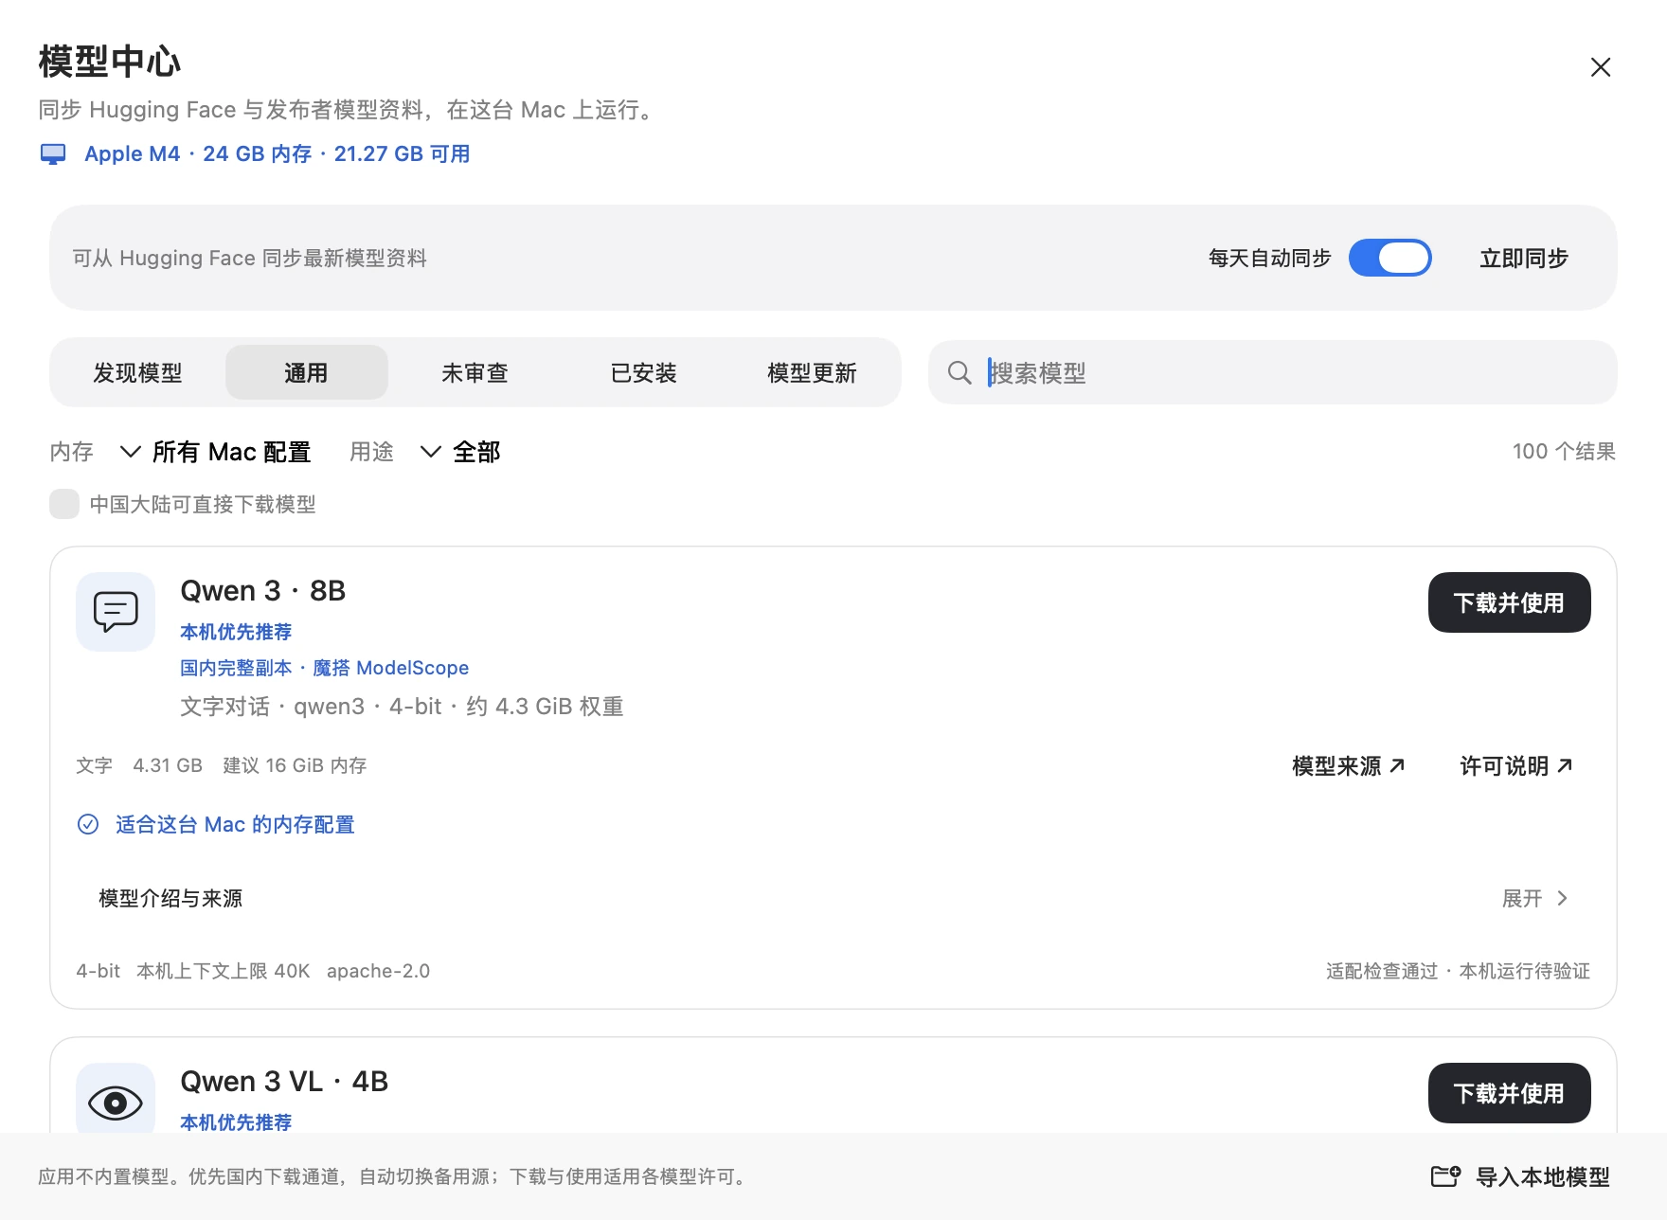Click the 国内完整副本 · 魔搭 ModelScope link

point(324,668)
